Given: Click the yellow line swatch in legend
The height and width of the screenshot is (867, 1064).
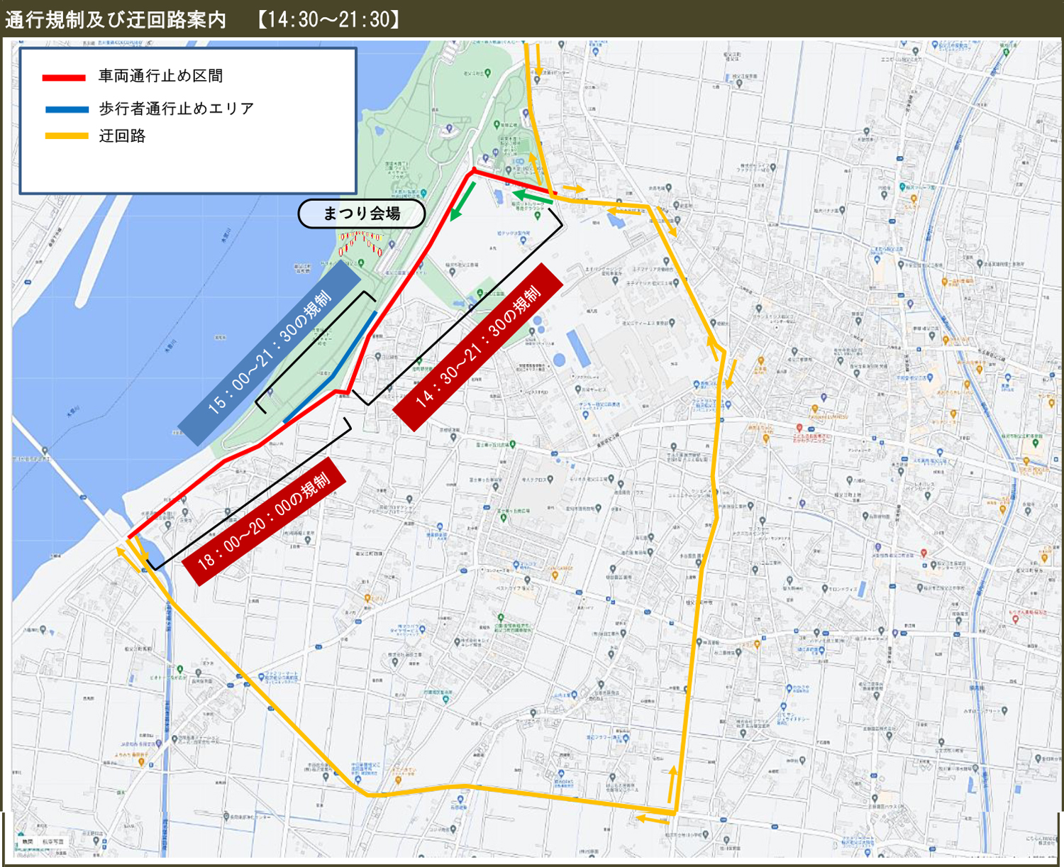Looking at the screenshot, I should [67, 136].
